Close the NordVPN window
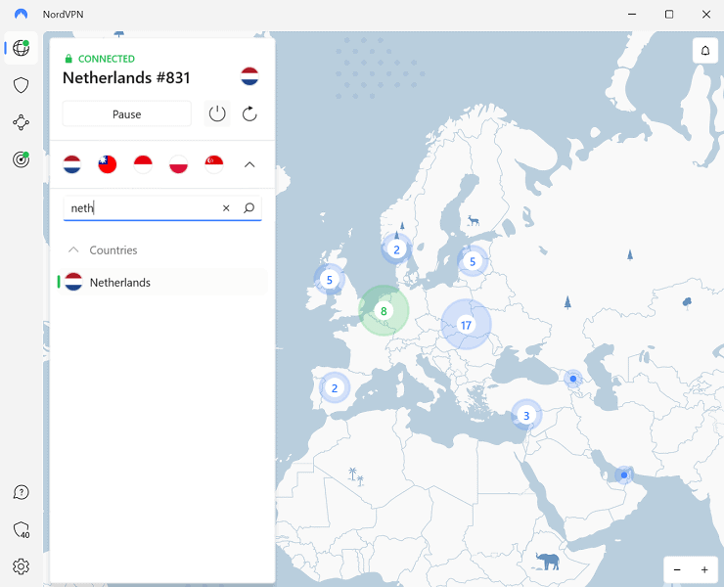Viewport: 724px width, 587px height. tap(706, 15)
